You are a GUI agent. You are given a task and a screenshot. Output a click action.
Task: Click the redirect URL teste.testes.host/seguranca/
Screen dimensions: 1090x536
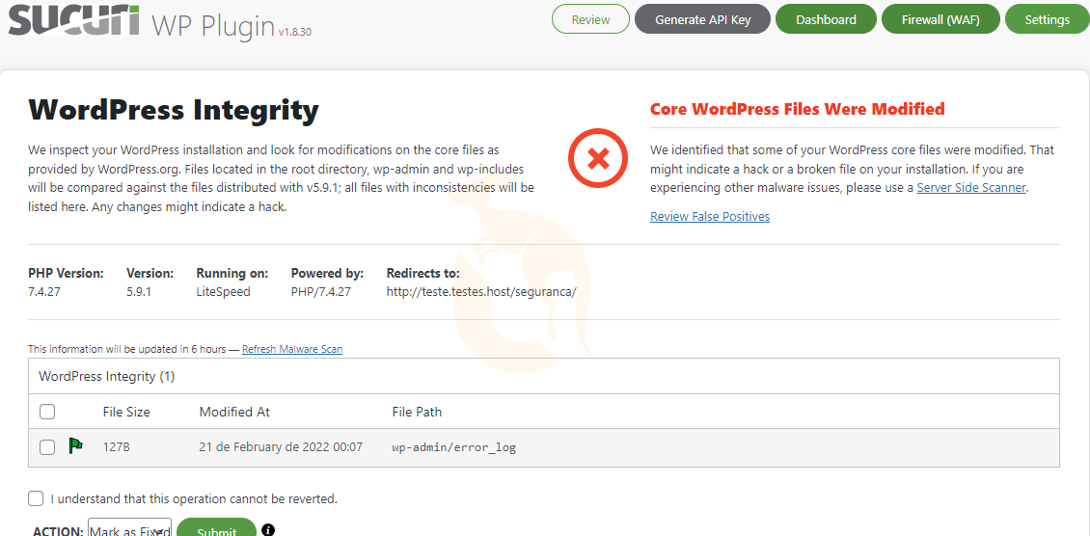point(481,291)
